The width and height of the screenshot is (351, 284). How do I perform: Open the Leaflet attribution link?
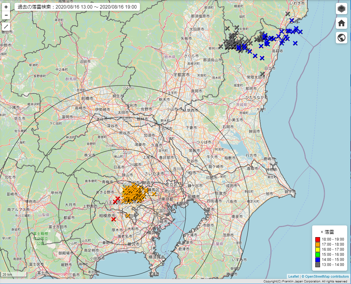tap(294, 276)
